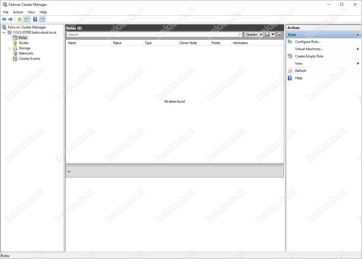362x259 pixels.
Task: Expand the Storage tree node
Action: click(9, 48)
